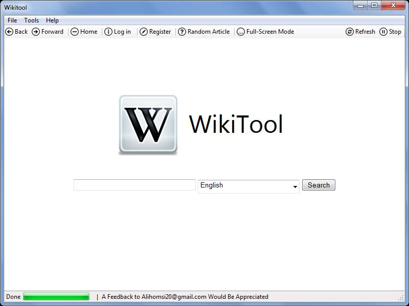Click the Stop pause-style icon

click(383, 32)
